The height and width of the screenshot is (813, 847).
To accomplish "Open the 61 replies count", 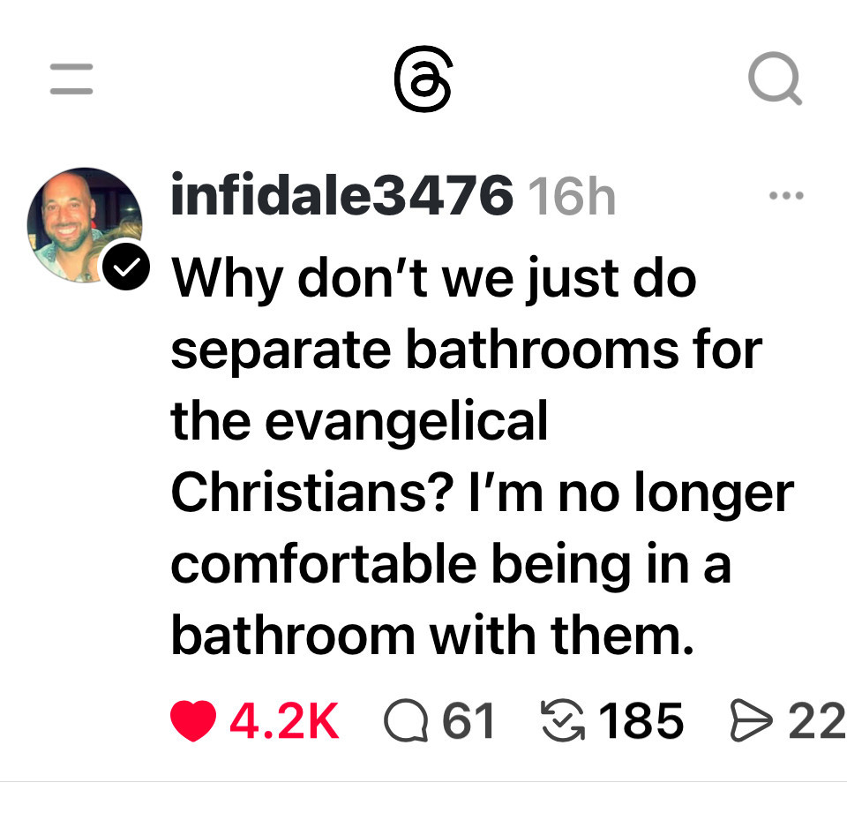I will click(468, 720).
